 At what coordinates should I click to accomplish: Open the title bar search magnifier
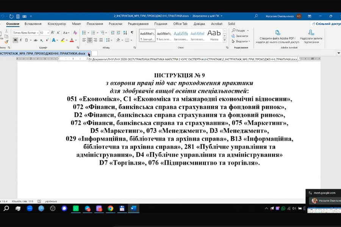pos(256,16)
